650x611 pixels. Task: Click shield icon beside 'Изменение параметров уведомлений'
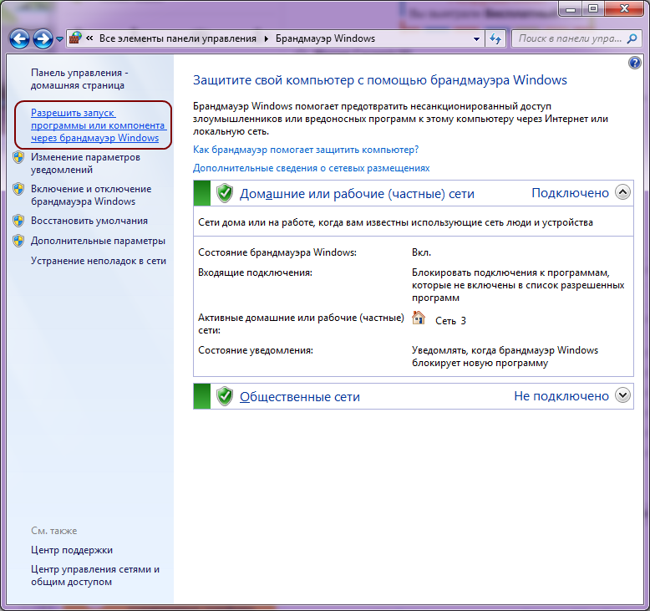pos(18,157)
